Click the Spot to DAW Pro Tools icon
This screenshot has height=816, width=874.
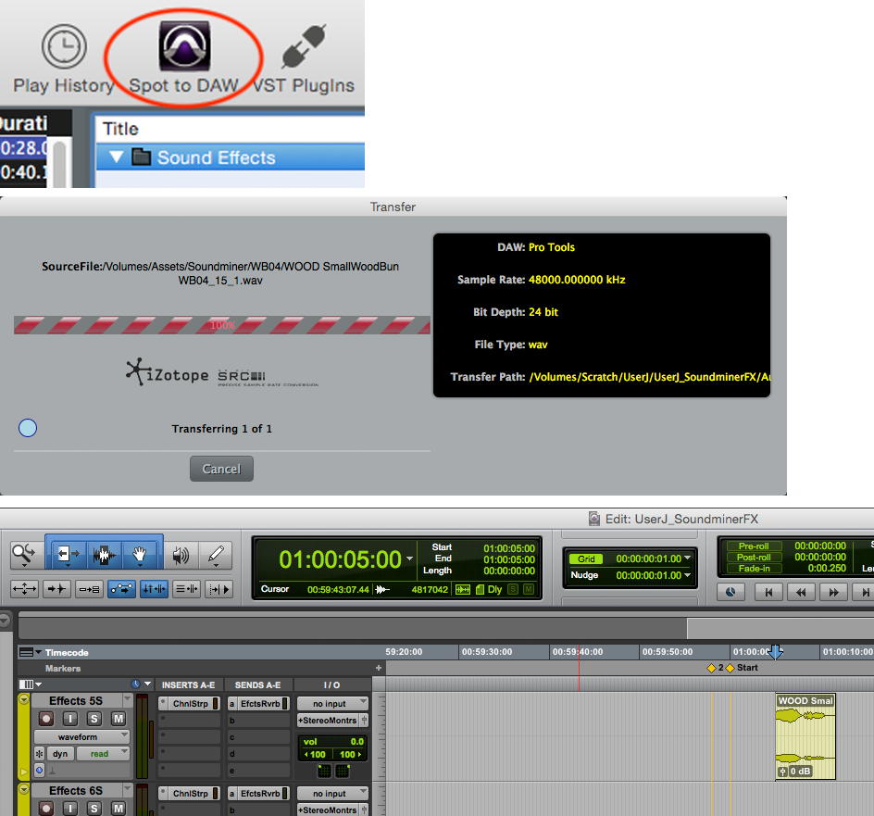(184, 45)
